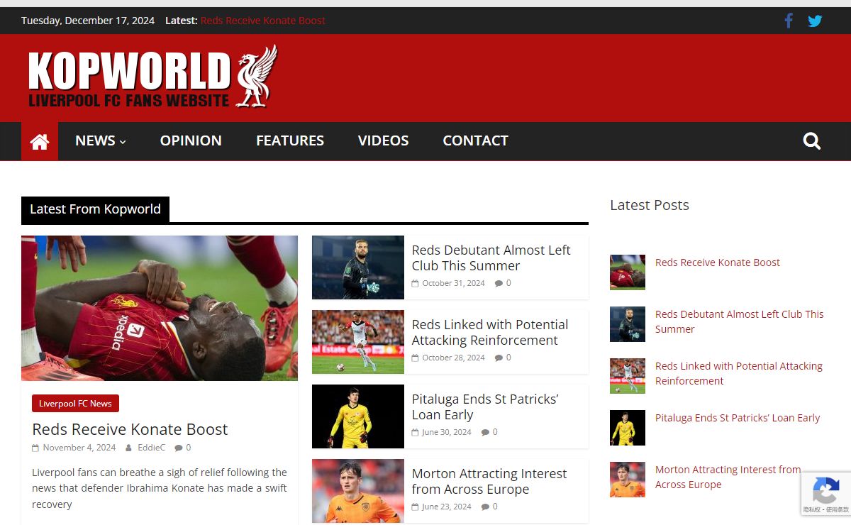This screenshot has height=525, width=851.
Task: Click date June 23, 2024
Action: [447, 507]
